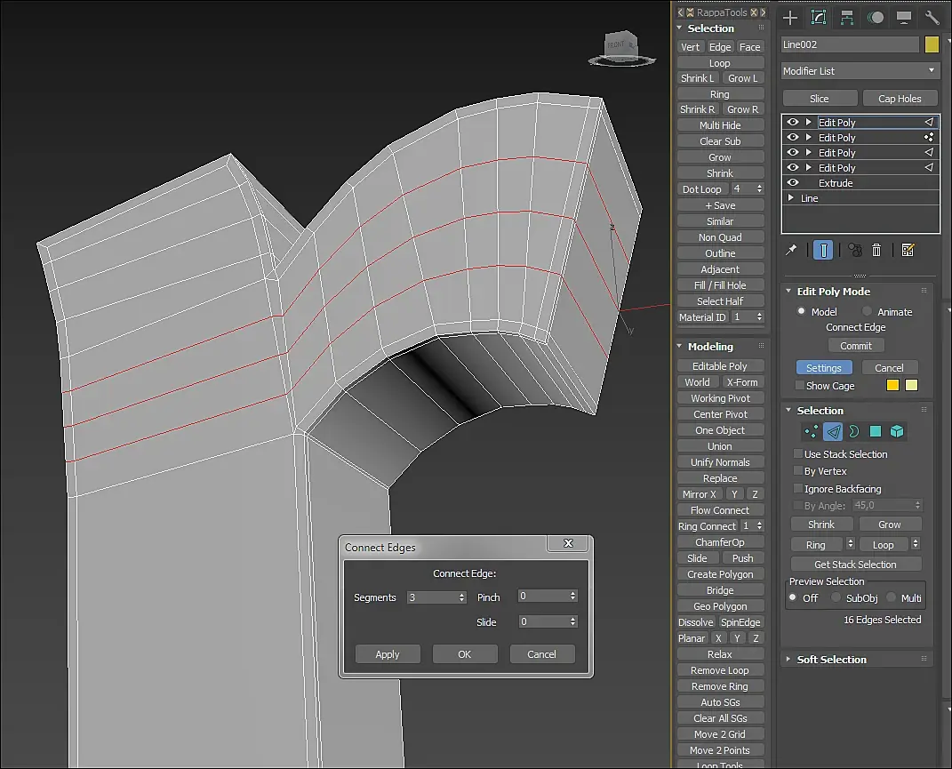Image resolution: width=952 pixels, height=769 pixels.
Task: Select the Animate radio button
Action: coord(867,312)
